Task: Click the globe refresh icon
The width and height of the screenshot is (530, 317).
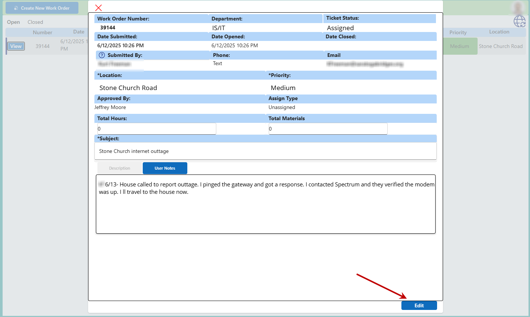Action: point(519,22)
